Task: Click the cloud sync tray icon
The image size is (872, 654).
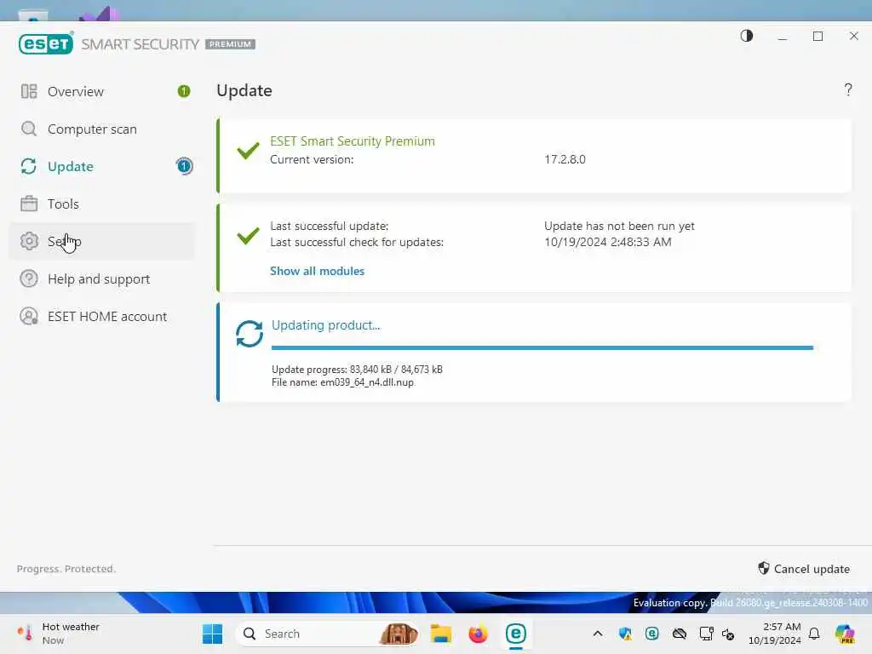Action: coord(679,634)
